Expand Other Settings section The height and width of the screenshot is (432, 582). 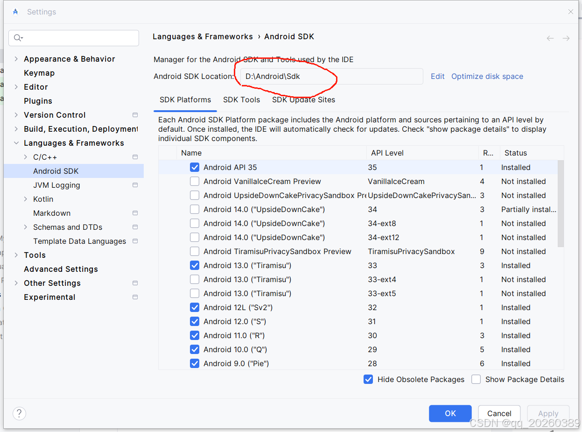[x=16, y=283]
